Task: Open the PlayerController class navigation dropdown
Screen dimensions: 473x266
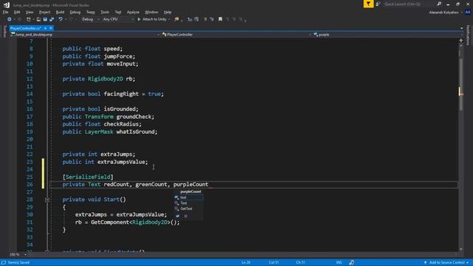Action: coord(236,35)
